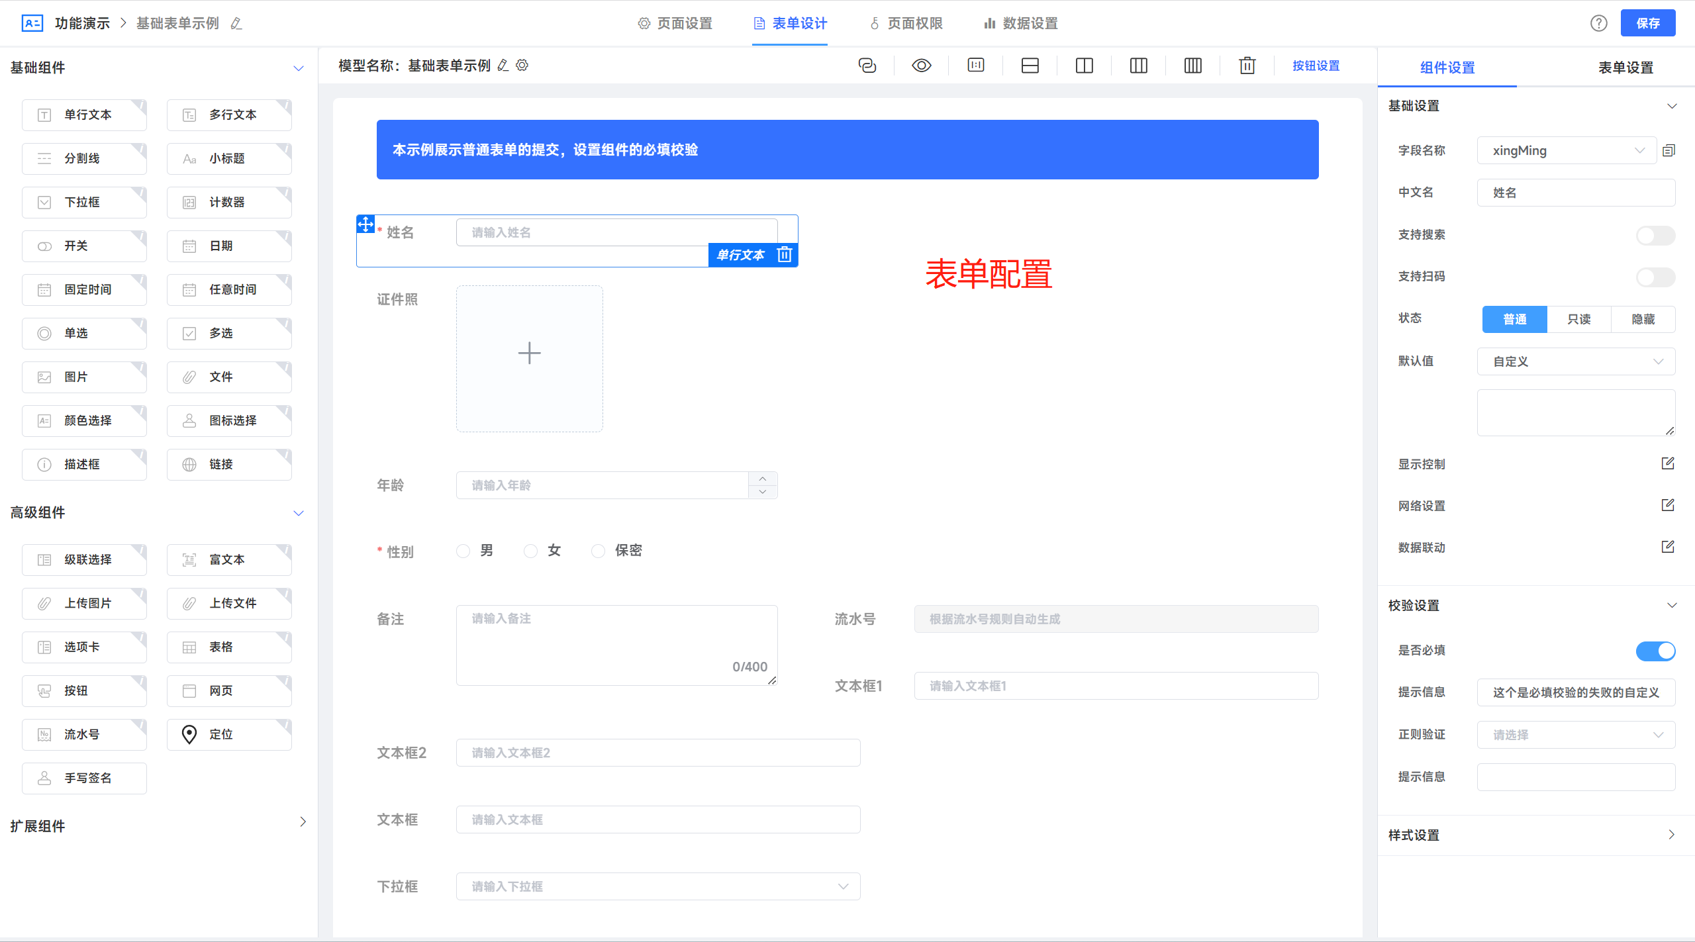The width and height of the screenshot is (1695, 942).
Task: Click the 保存 button
Action: pyautogui.click(x=1647, y=23)
